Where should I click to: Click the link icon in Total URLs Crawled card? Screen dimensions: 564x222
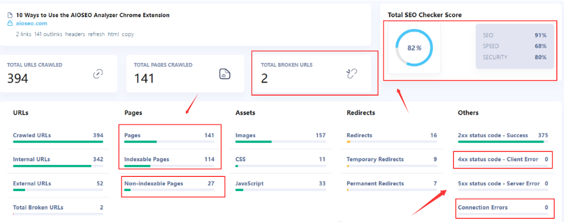98,74
